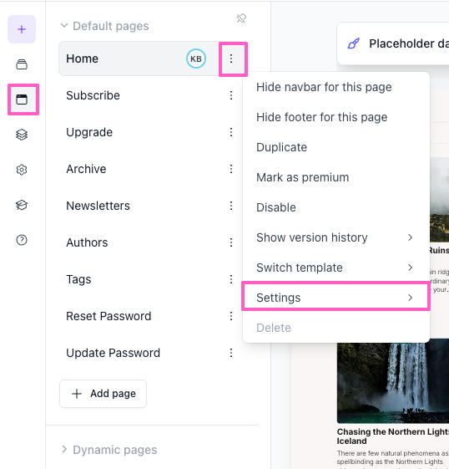Viewport: 449px width, 469px height.
Task: Click the waterfall post thumbnail image
Action: pyautogui.click(x=393, y=383)
